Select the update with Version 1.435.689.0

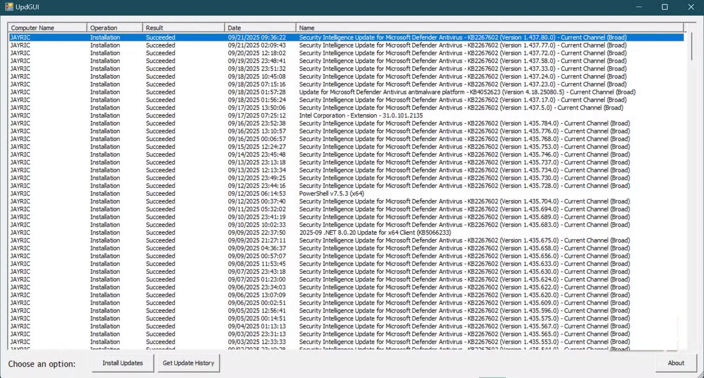(x=346, y=217)
